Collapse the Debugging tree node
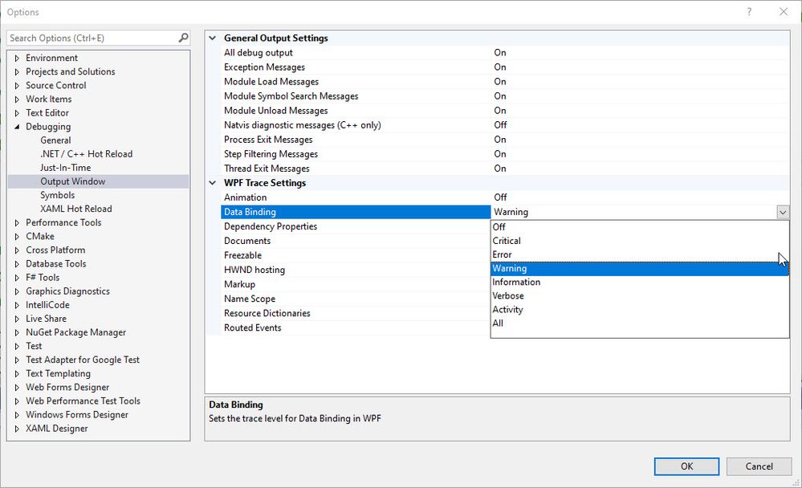The height and width of the screenshot is (488, 802). (x=17, y=127)
